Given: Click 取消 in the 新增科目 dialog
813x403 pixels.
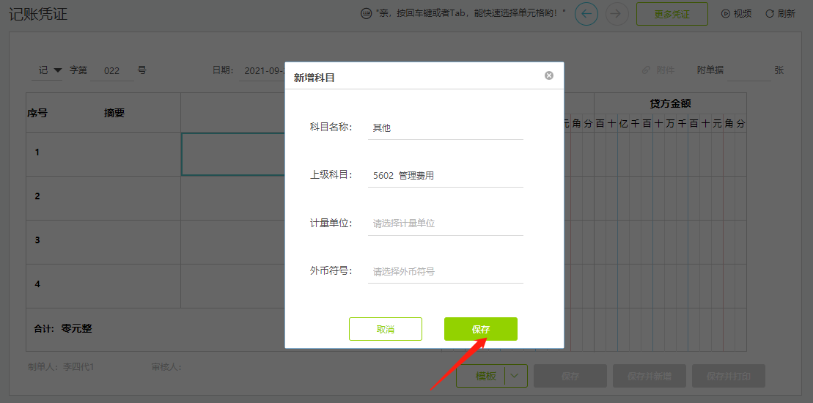Looking at the screenshot, I should pos(386,329).
